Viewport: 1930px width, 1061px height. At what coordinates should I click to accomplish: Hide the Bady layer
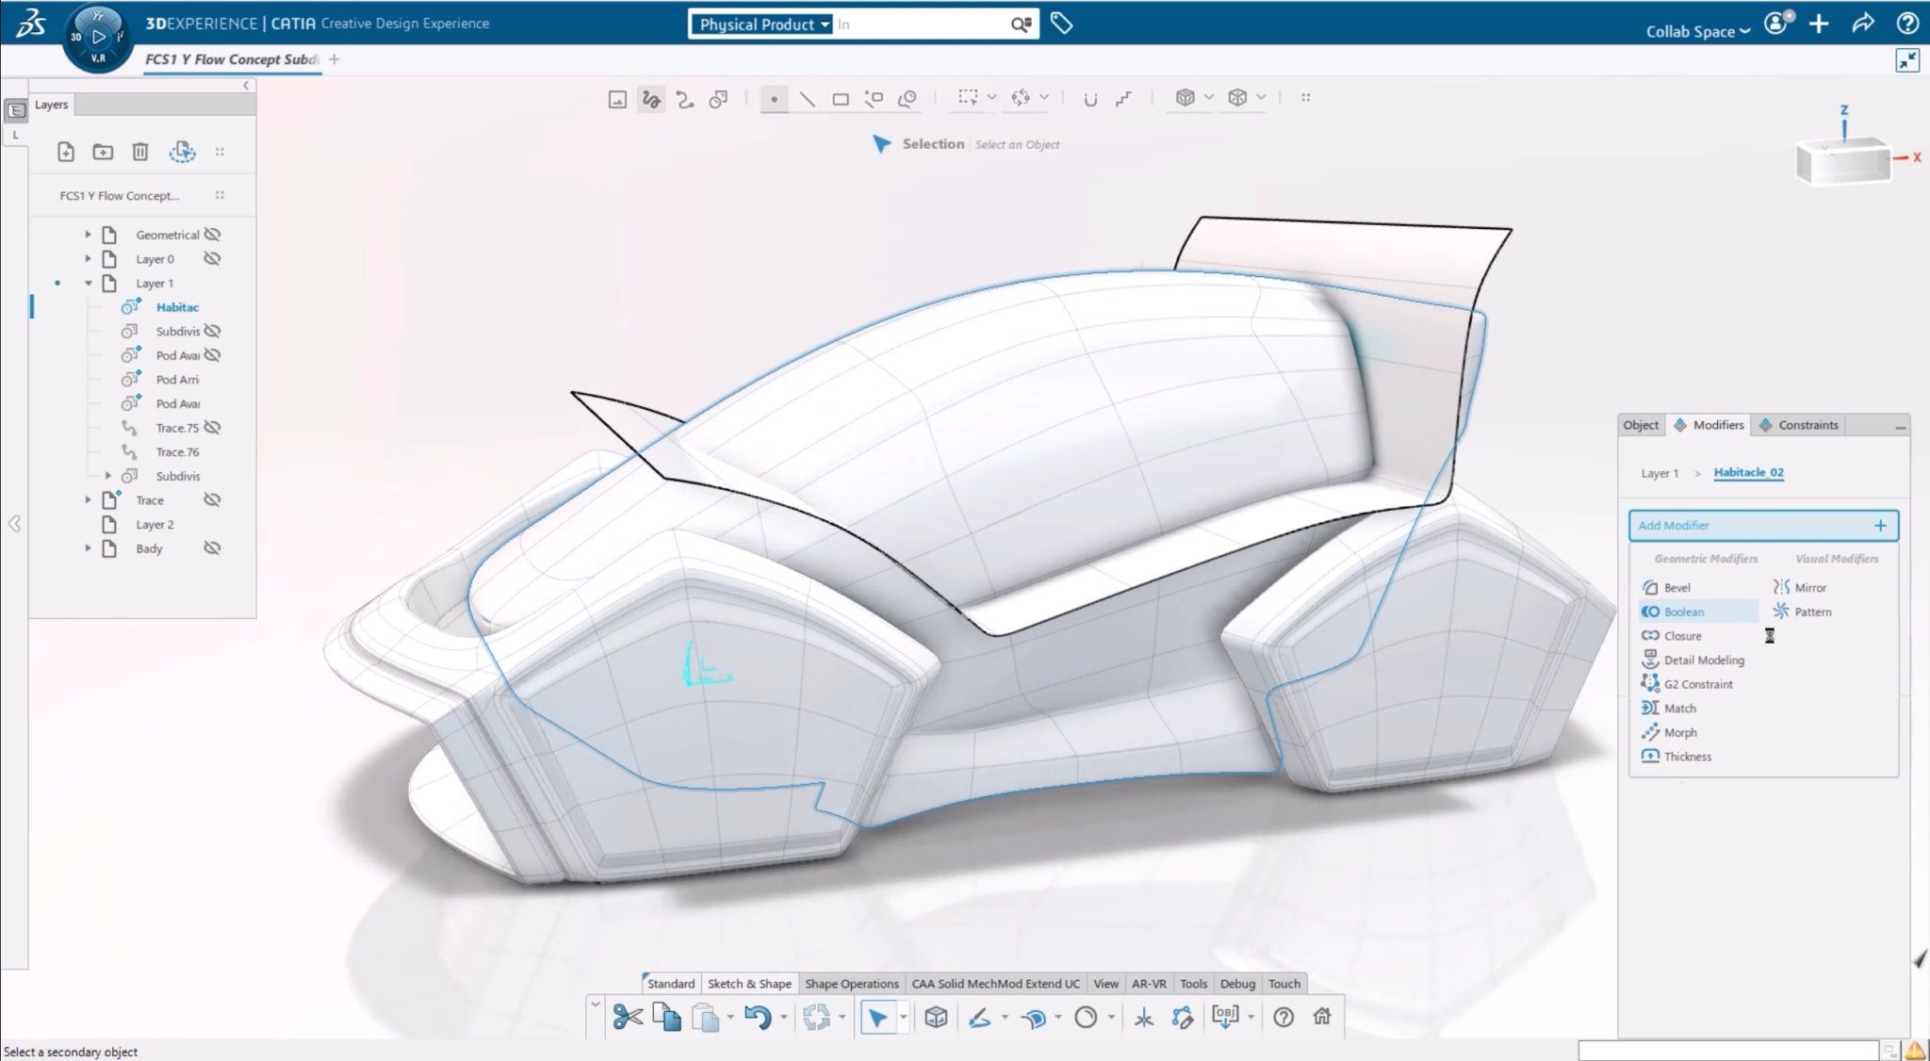(x=213, y=547)
